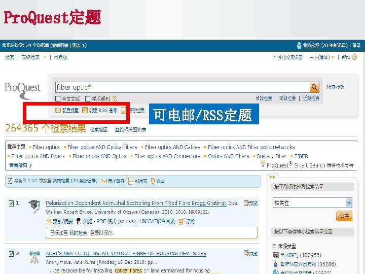This screenshot has width=365, height=274.
Task: Click the 更改 change databases link
Action: 76,45
